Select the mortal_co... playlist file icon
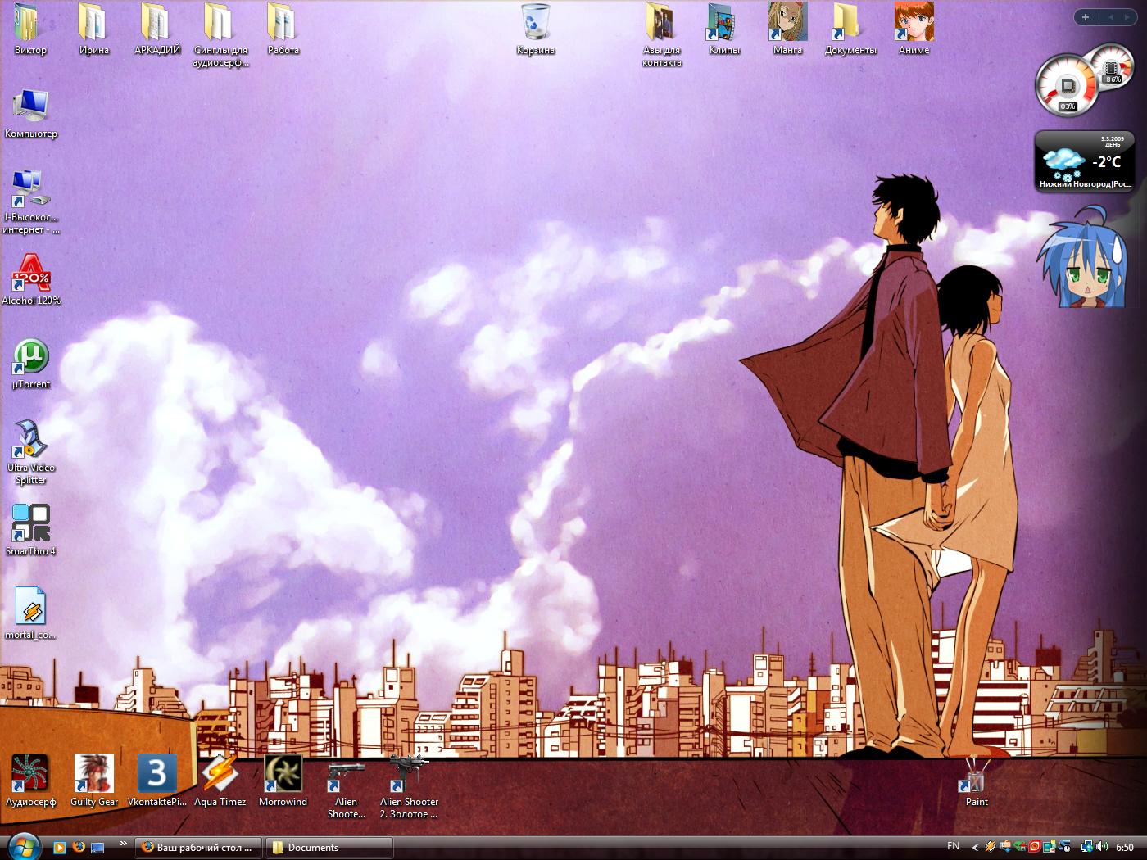 (x=30, y=613)
